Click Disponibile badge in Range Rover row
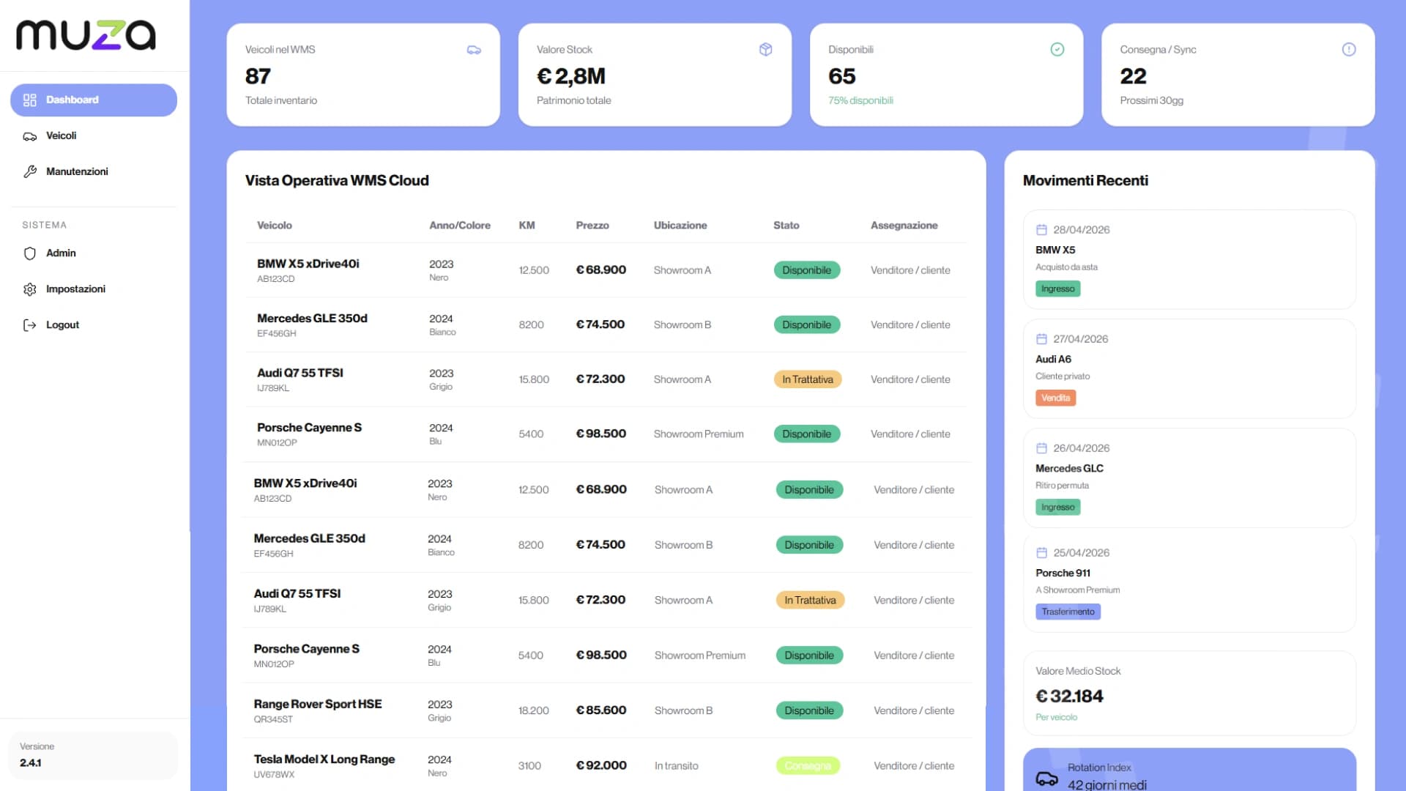The height and width of the screenshot is (791, 1406). [x=809, y=710]
